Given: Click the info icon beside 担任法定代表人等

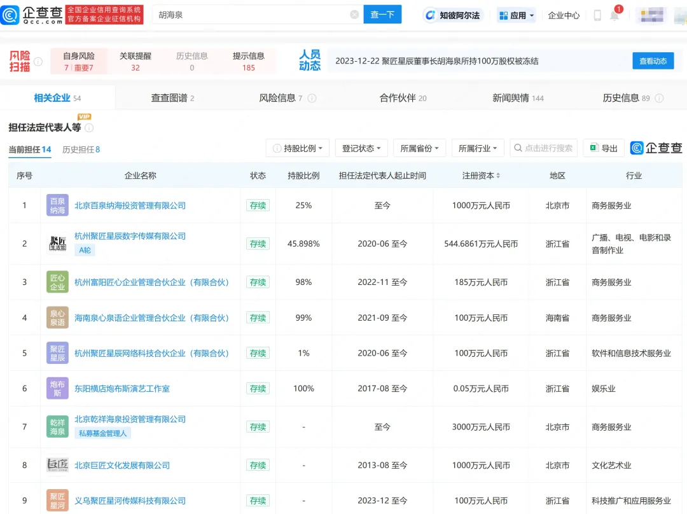Looking at the screenshot, I should (89, 127).
